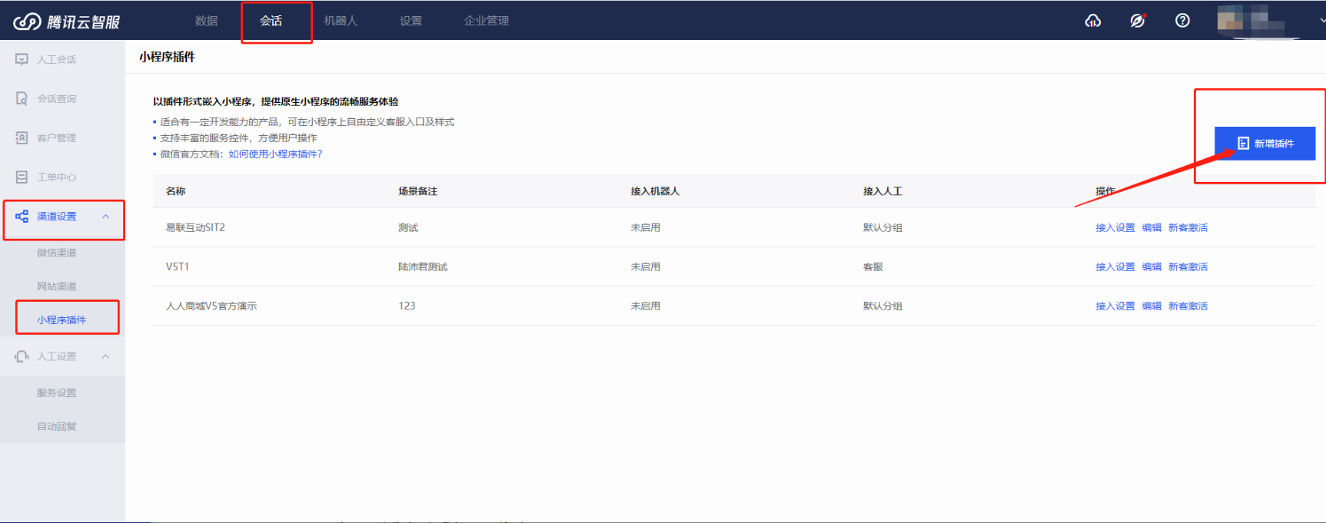Click 接入设置 for 易联互动SIT2
Screen dimensions: 1326x523
pos(1115,227)
